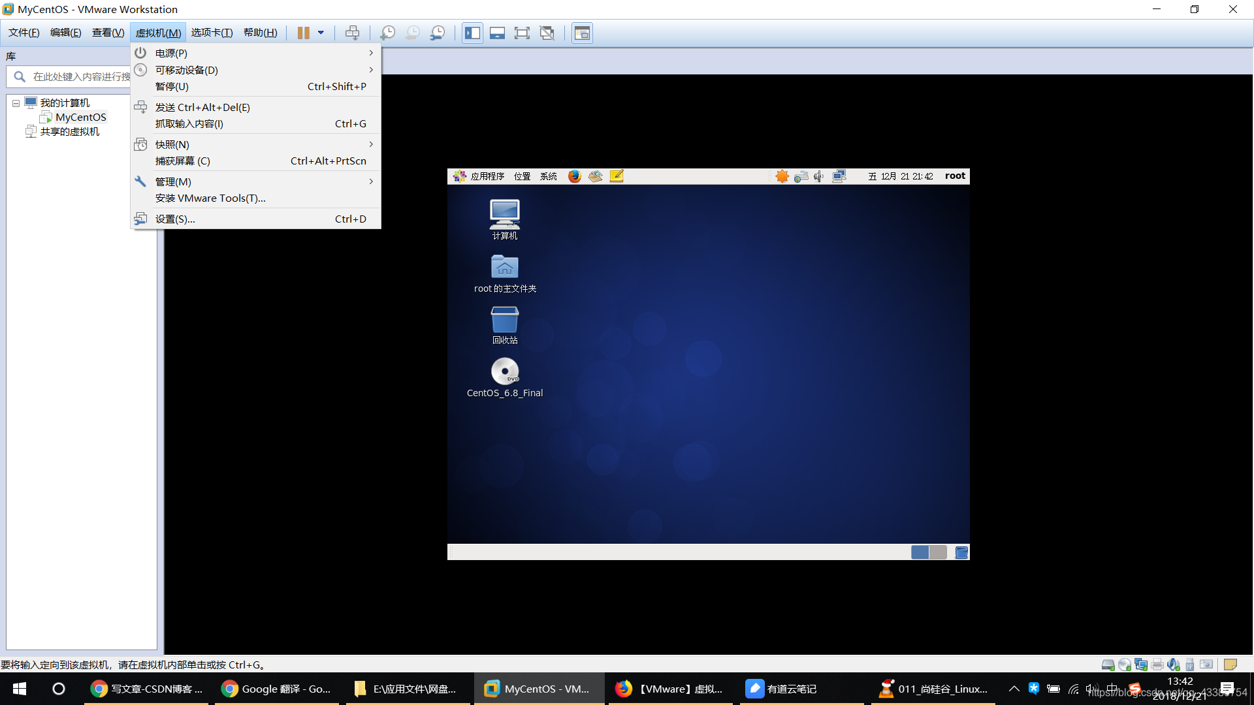Select the 计算机 desktop icon
Viewport: 1254px width, 705px height.
[505, 219]
